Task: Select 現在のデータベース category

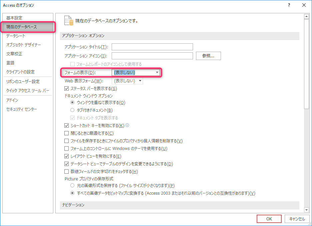Action: point(28,27)
